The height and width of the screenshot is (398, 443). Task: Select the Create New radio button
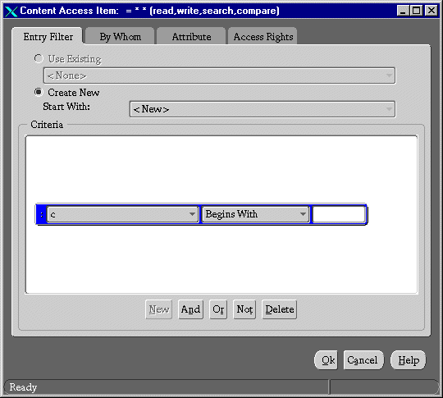tap(39, 92)
